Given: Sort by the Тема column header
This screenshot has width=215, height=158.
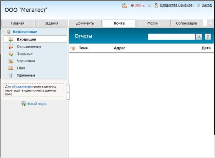Looking at the screenshot, I should (83, 48).
